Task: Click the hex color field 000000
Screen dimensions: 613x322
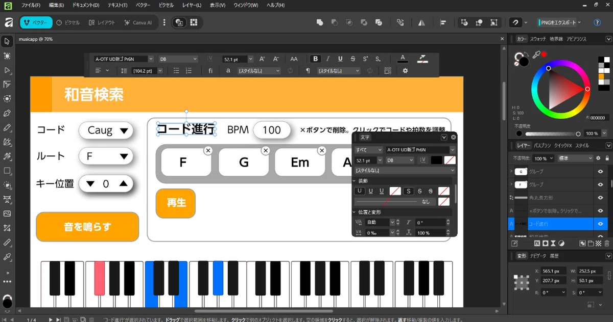Action: click(598, 118)
